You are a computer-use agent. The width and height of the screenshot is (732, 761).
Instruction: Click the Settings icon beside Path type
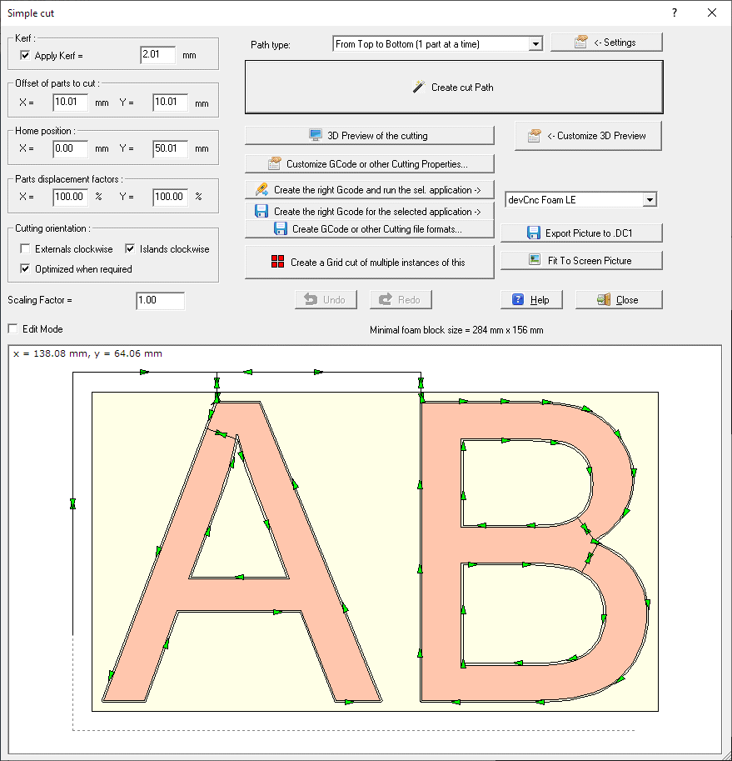point(581,43)
